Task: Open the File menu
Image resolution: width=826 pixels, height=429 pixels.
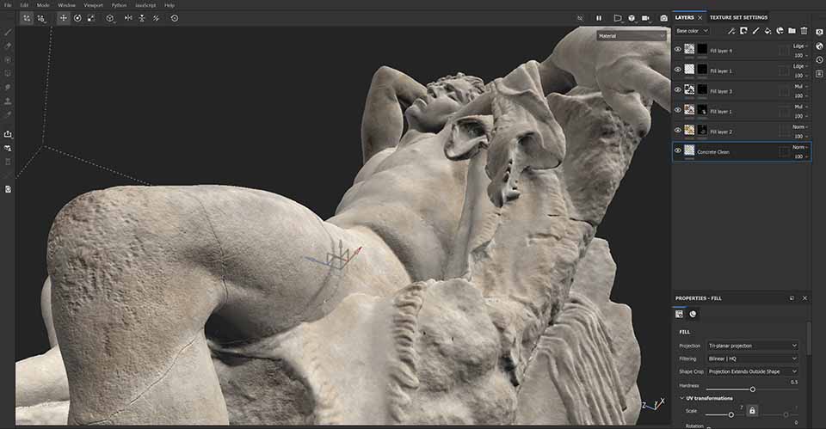Action: coord(8,5)
